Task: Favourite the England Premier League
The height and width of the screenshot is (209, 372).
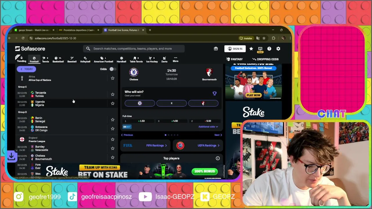Action: [x=112, y=139]
